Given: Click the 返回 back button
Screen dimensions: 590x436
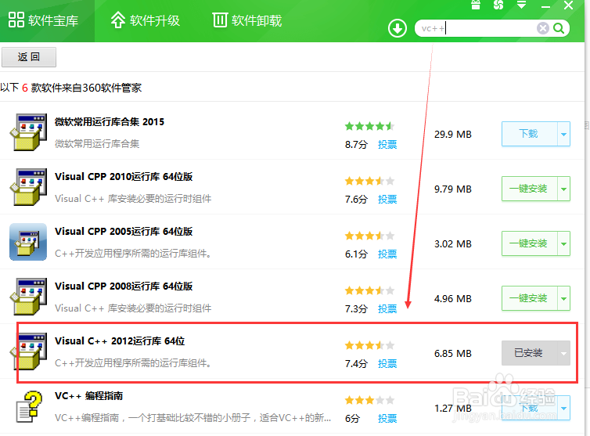Looking at the screenshot, I should (x=29, y=57).
